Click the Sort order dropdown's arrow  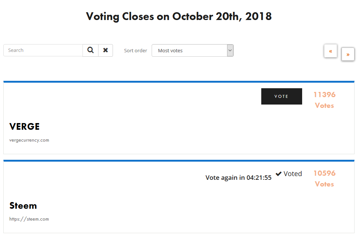[230, 50]
